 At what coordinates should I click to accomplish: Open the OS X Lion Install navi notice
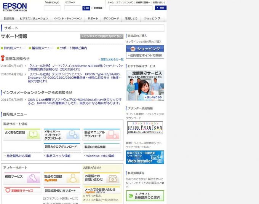[x=75, y=101]
